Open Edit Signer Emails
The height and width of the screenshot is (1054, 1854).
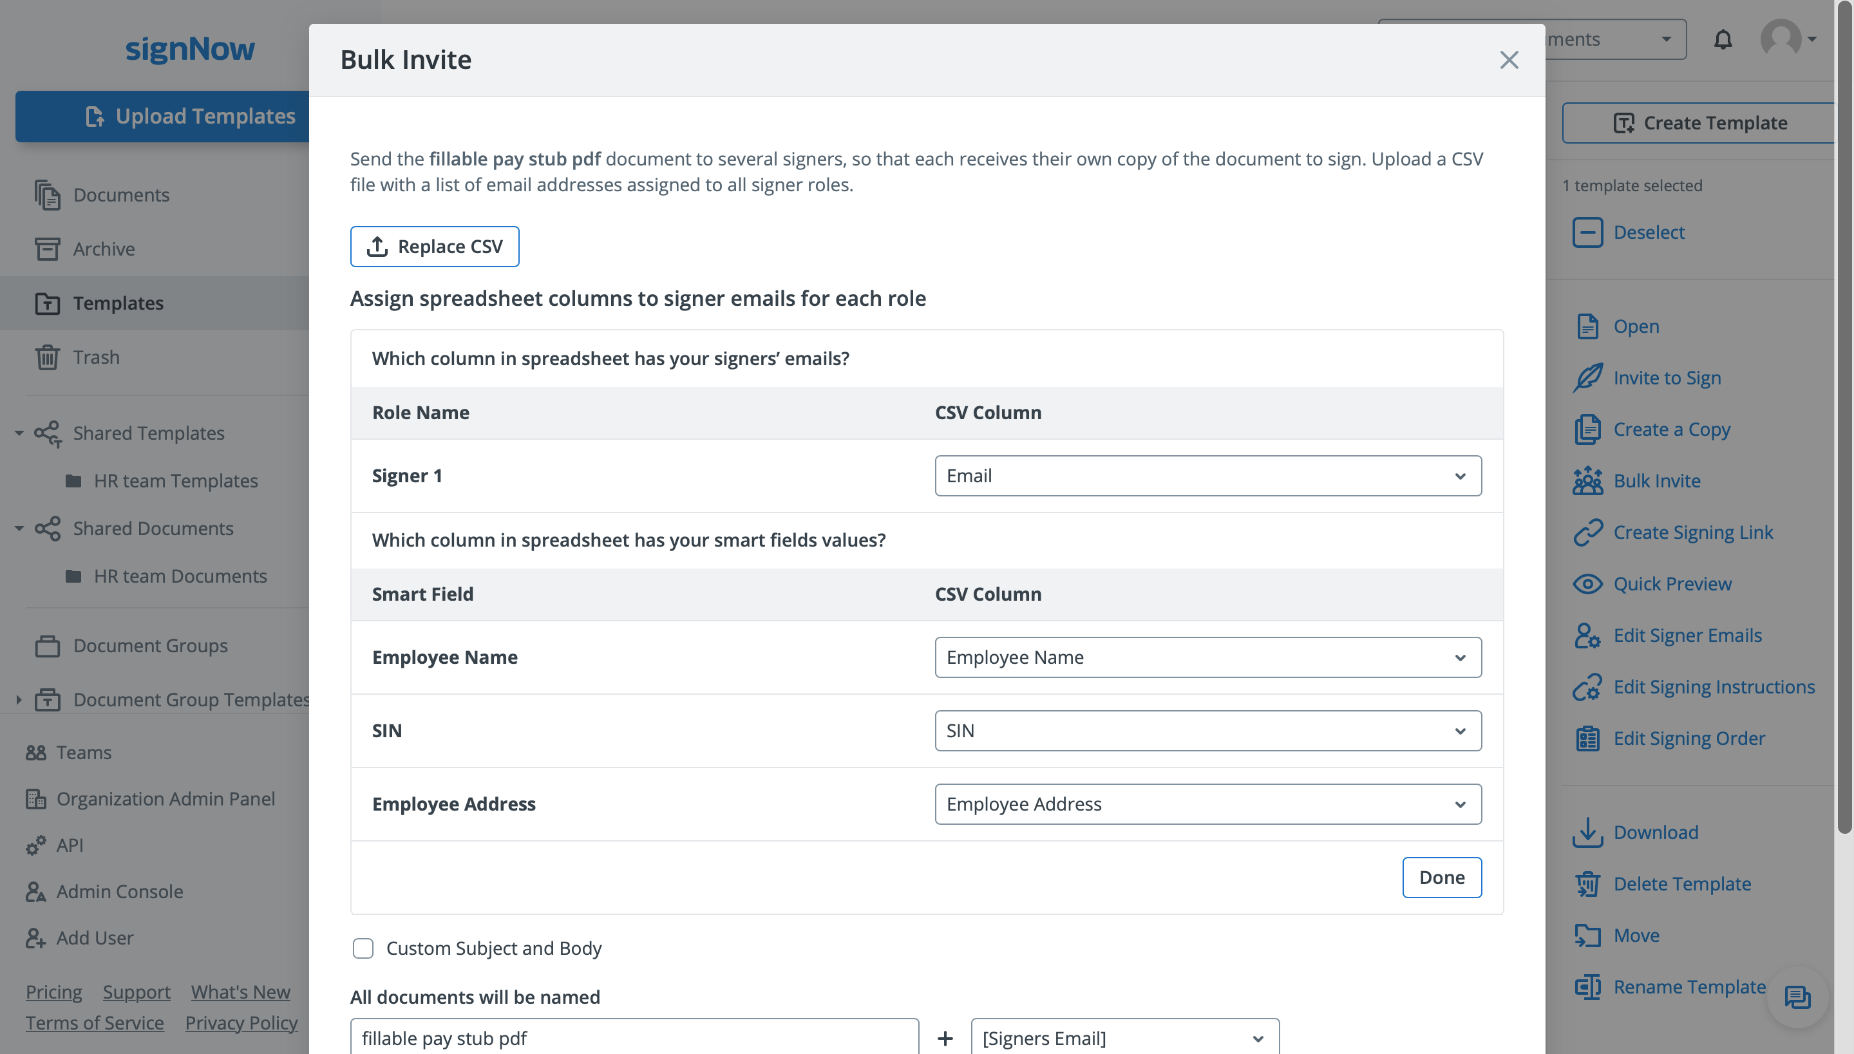pyautogui.click(x=1687, y=635)
